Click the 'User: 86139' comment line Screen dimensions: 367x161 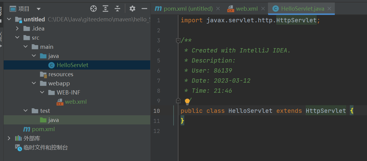tap(208, 70)
